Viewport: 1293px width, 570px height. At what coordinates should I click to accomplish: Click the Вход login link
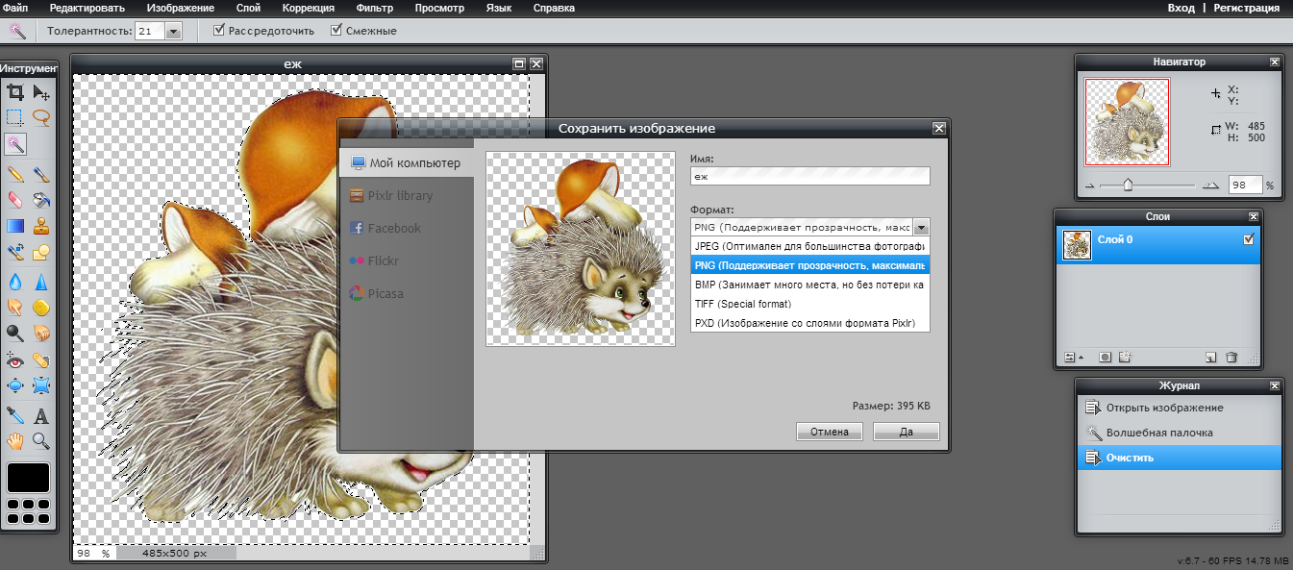click(x=1181, y=8)
